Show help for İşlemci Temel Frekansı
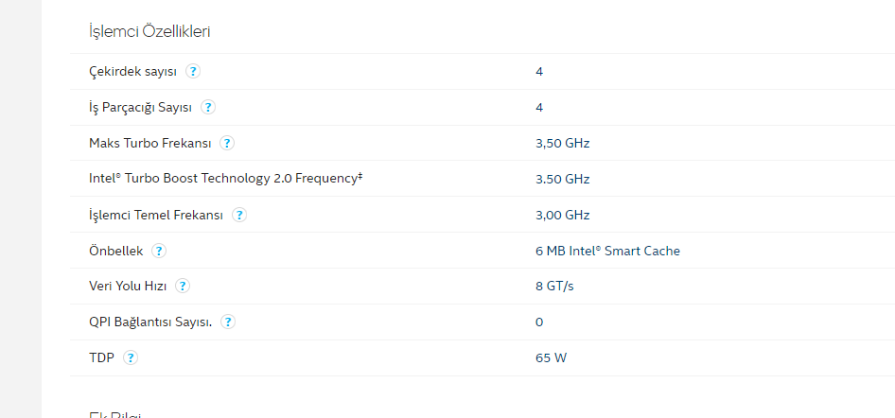This screenshot has width=895, height=418. point(239,215)
